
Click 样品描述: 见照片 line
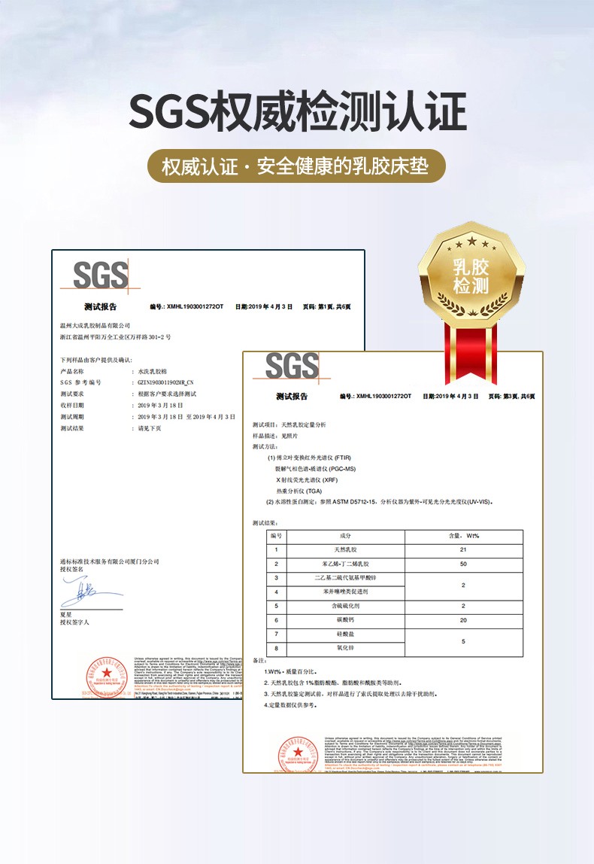(275, 436)
